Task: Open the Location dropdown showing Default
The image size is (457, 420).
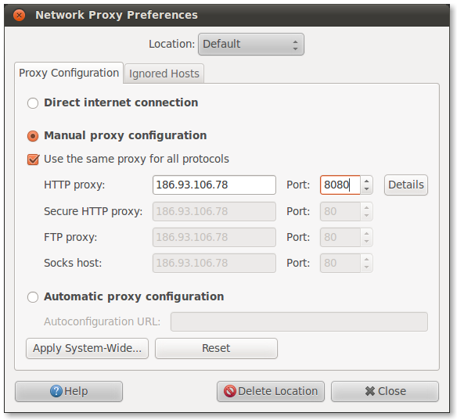Action: (251, 45)
